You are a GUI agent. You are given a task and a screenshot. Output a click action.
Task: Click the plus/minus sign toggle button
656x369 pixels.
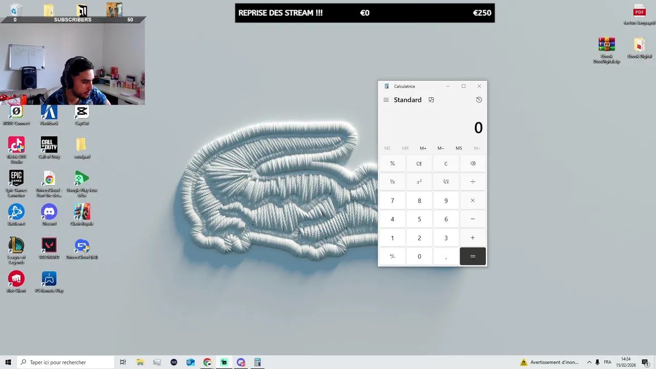393,256
